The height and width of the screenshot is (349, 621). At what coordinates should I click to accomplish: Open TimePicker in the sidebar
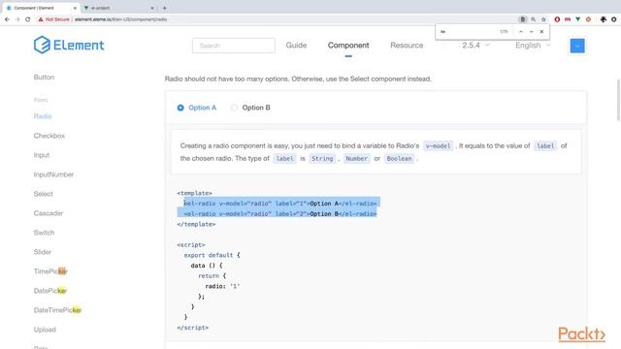point(50,271)
